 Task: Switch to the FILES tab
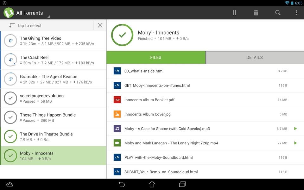click(x=156, y=57)
